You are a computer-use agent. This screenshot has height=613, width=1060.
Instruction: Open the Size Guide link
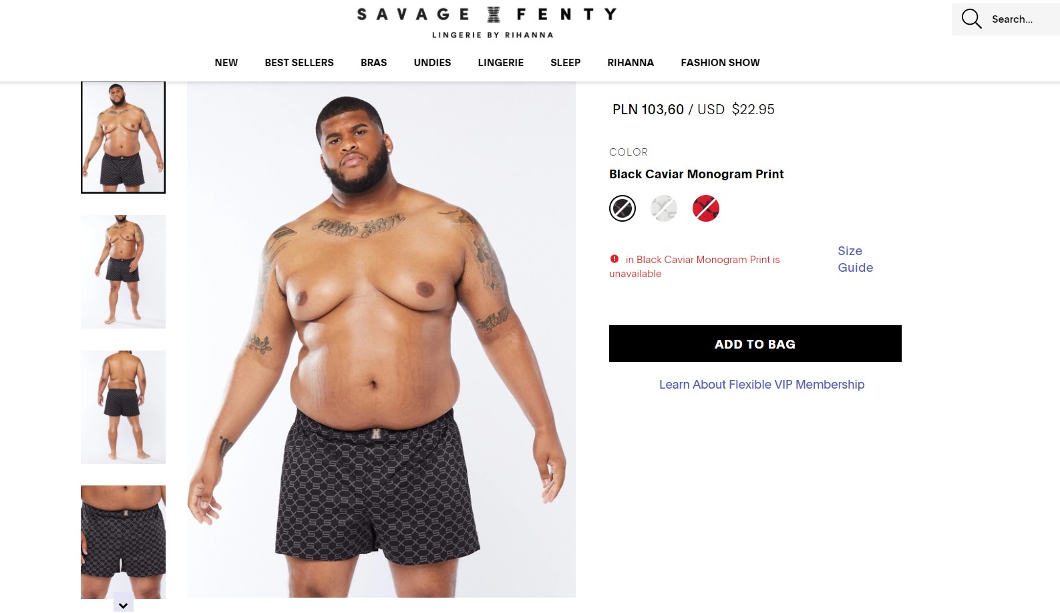856,259
